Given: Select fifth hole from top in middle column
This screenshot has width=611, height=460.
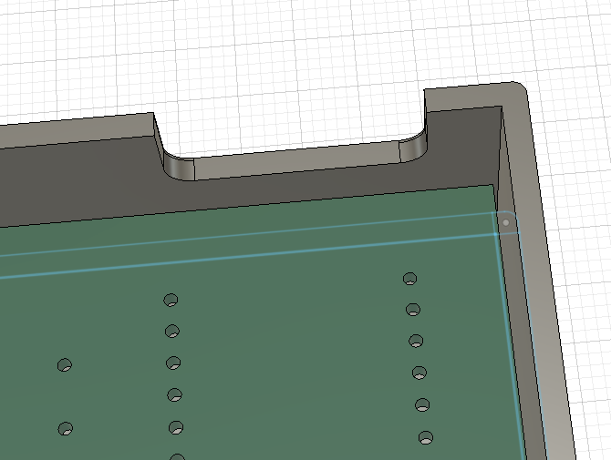Looking at the screenshot, I should (175, 427).
